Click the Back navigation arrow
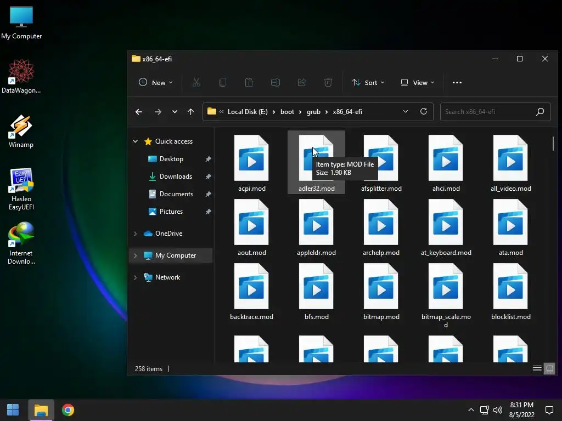 (139, 112)
